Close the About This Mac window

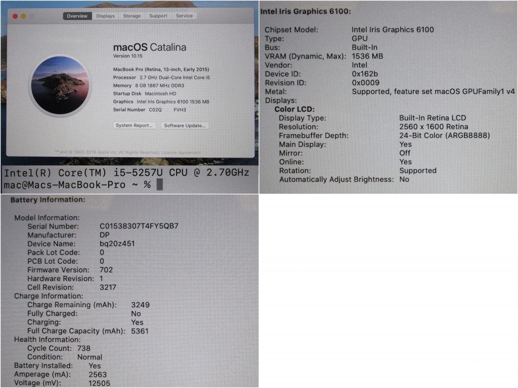[15, 16]
